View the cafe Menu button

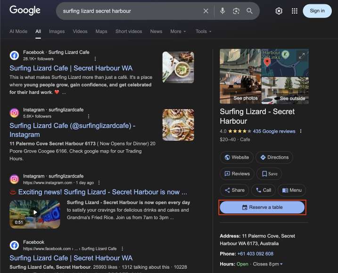point(292,190)
